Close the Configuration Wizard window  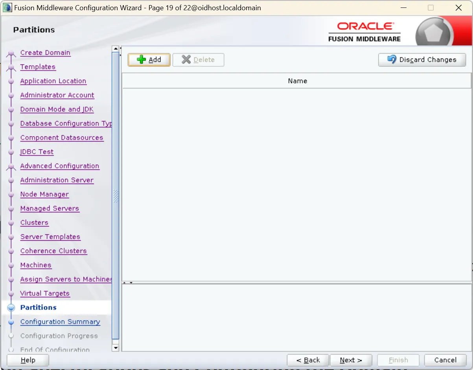tap(458, 7)
